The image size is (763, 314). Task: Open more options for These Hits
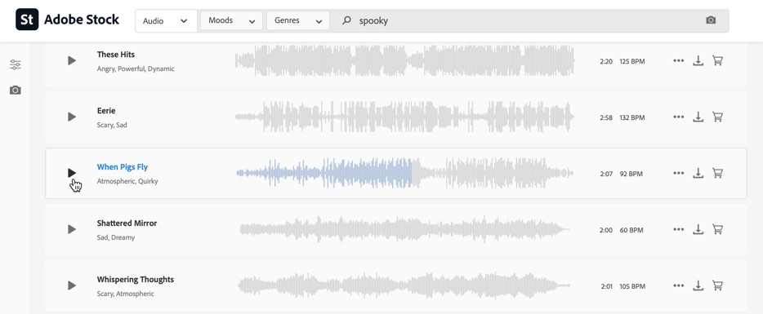click(678, 60)
